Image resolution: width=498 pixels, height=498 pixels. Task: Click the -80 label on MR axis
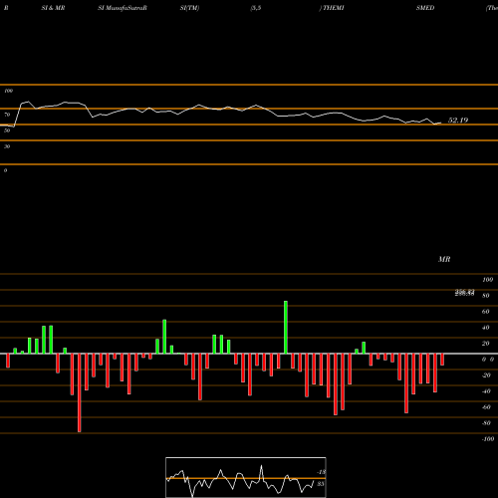click(x=486, y=423)
